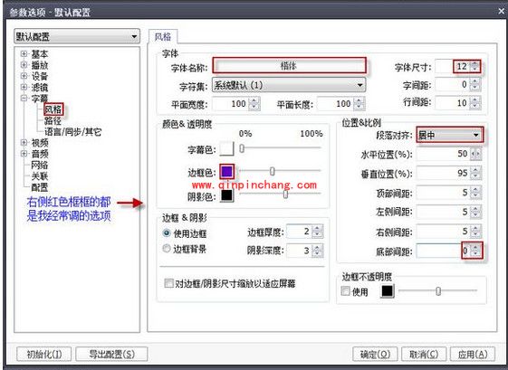
Task: Select 路径 under 字幕 in tree
Action: (53, 120)
